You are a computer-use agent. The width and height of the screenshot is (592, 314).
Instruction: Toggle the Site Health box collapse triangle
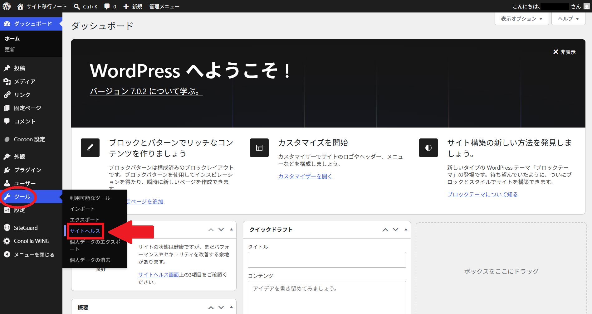pyautogui.click(x=231, y=229)
